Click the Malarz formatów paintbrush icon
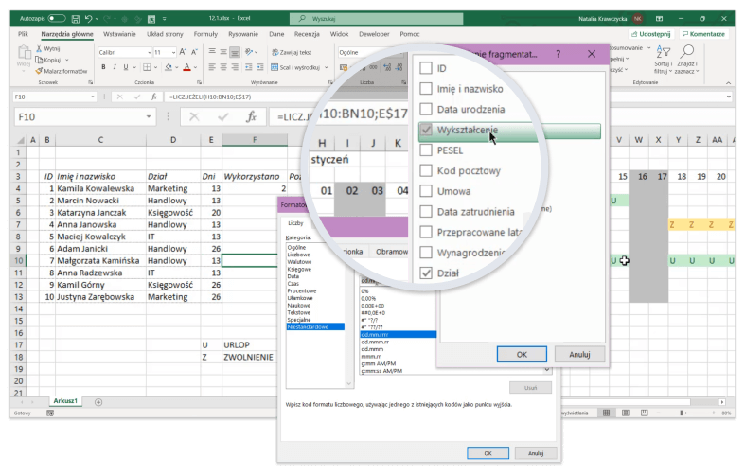 click(39, 71)
